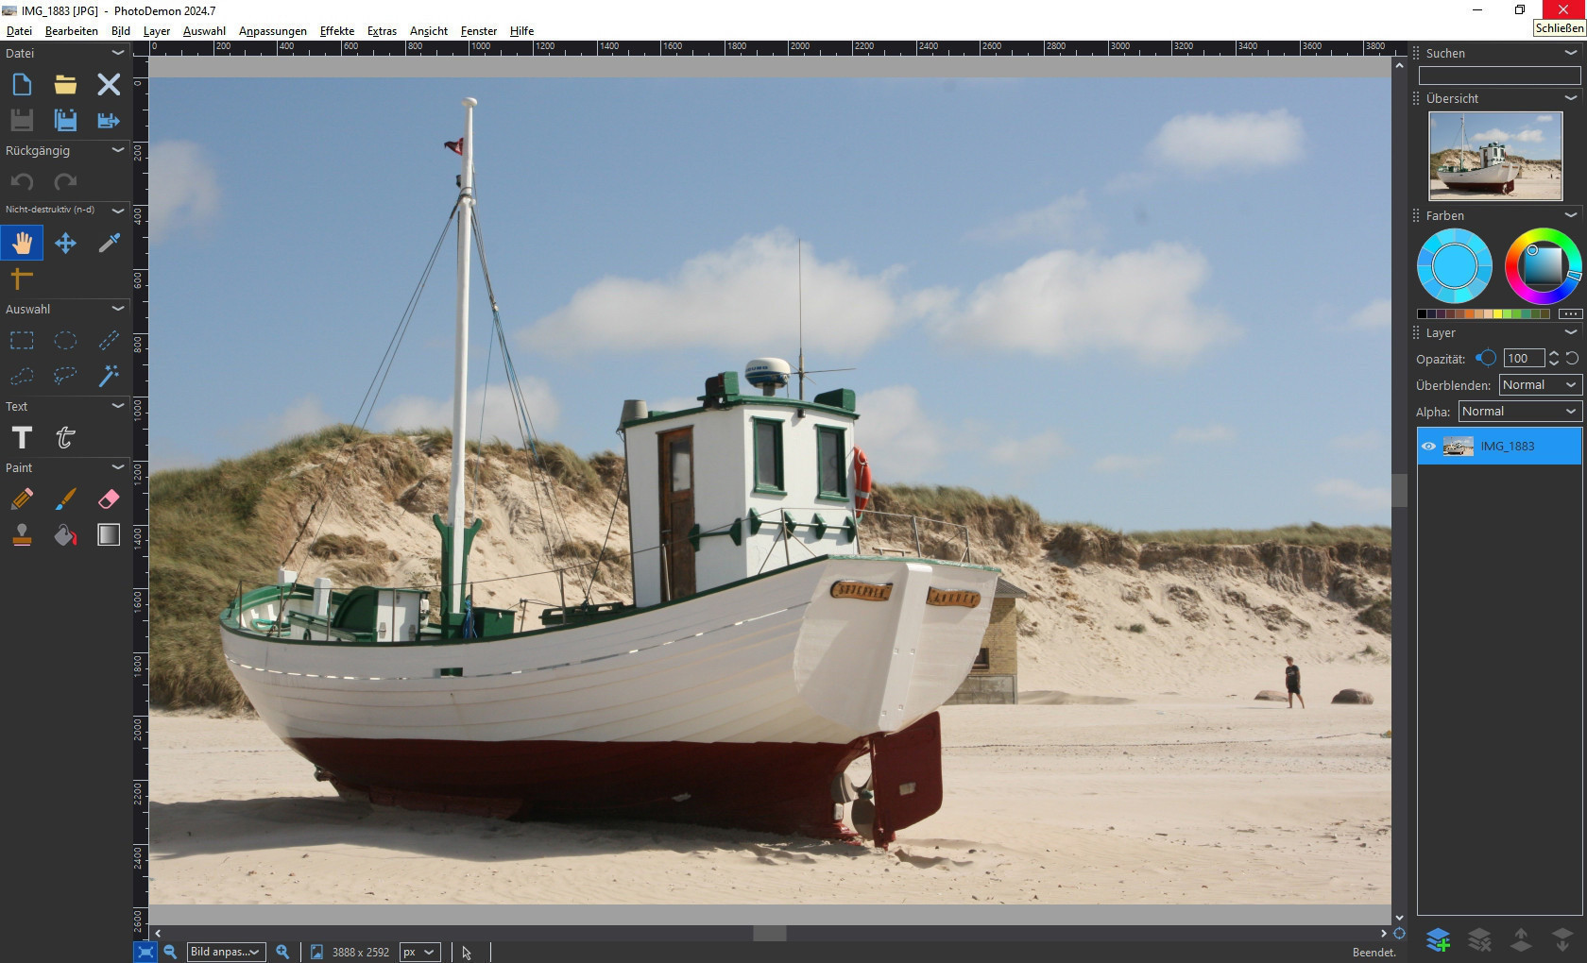Open the Anpassungen menu
Viewport: 1587px width, 963px height.
coord(272,31)
